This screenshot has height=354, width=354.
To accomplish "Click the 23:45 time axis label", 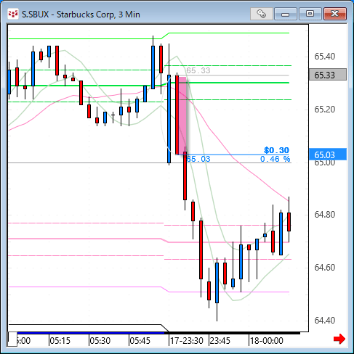I will pos(220,341).
